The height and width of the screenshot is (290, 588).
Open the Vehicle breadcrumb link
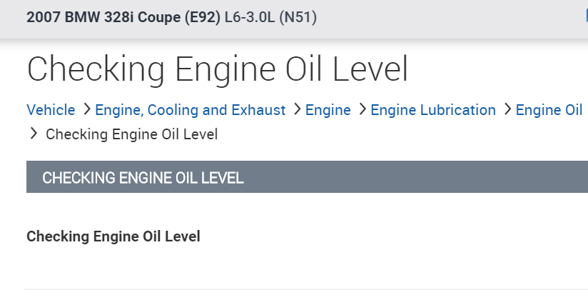click(51, 110)
